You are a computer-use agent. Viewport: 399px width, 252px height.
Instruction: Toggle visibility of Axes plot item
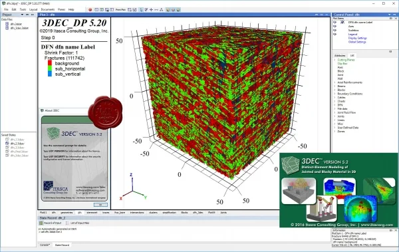pos(335,26)
